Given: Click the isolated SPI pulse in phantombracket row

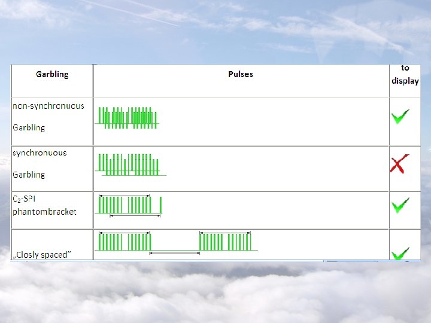Looking at the screenshot, I should pos(161,205).
